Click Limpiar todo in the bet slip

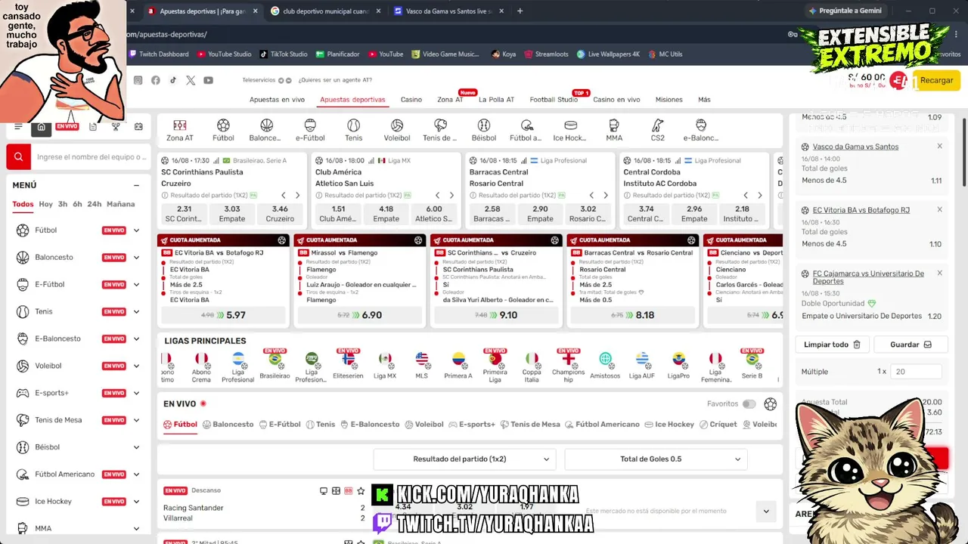(832, 345)
